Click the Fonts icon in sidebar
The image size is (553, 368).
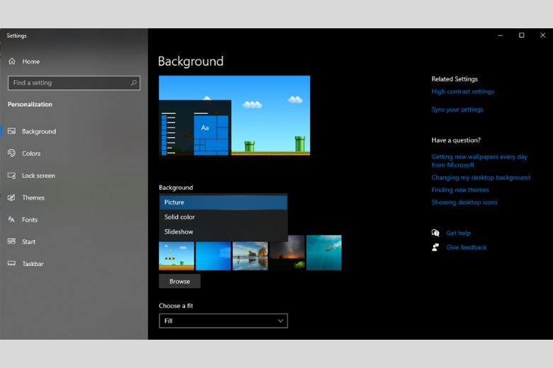pos(12,219)
